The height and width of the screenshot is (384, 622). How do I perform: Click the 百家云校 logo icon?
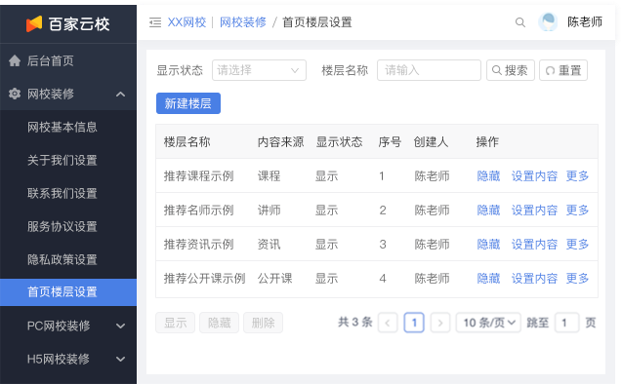pos(34,23)
